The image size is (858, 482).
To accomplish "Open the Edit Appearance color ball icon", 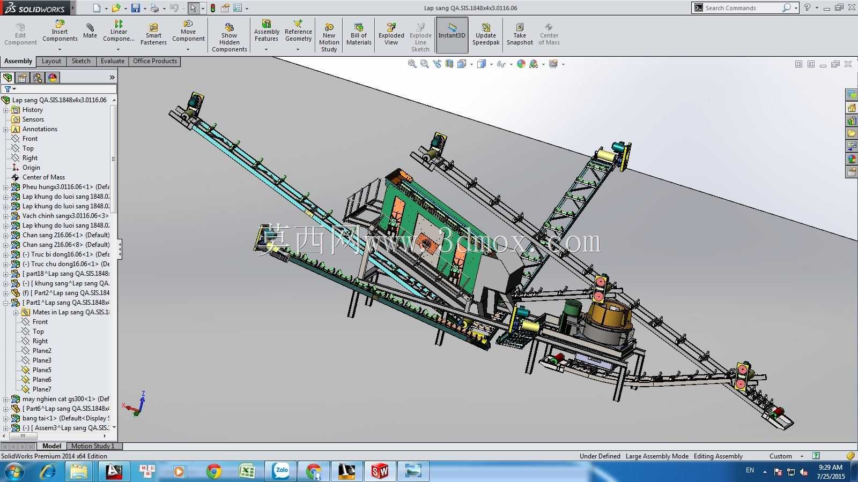I will pyautogui.click(x=521, y=64).
